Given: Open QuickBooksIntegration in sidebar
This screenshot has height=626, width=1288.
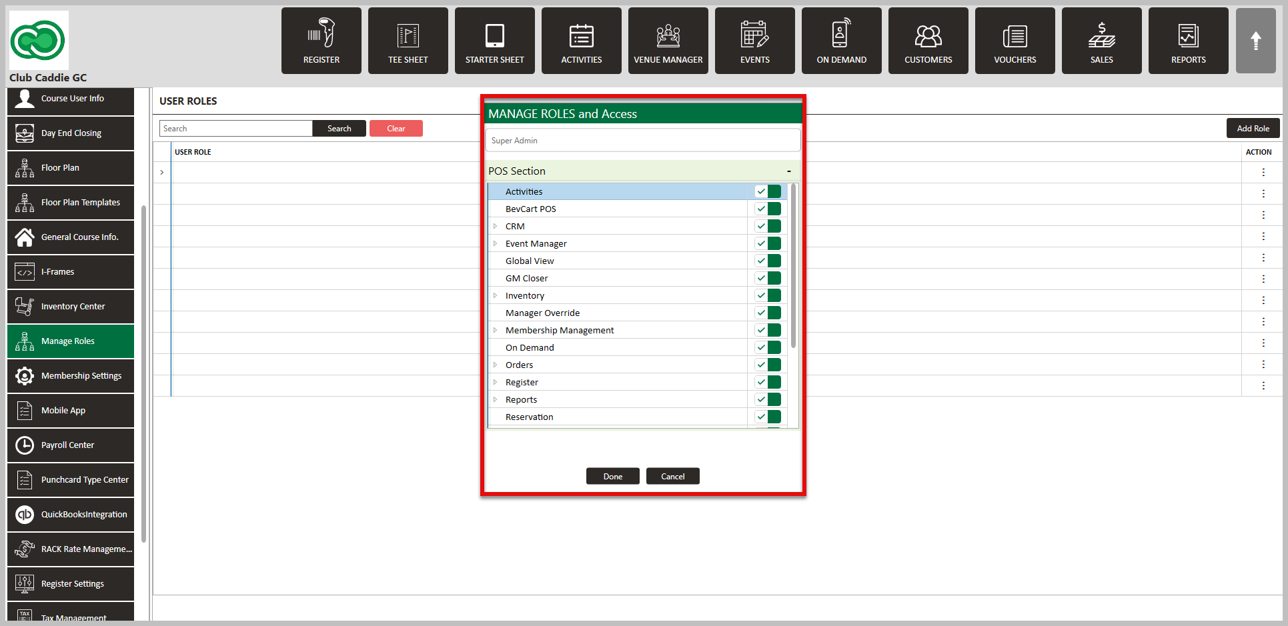Looking at the screenshot, I should click(71, 515).
